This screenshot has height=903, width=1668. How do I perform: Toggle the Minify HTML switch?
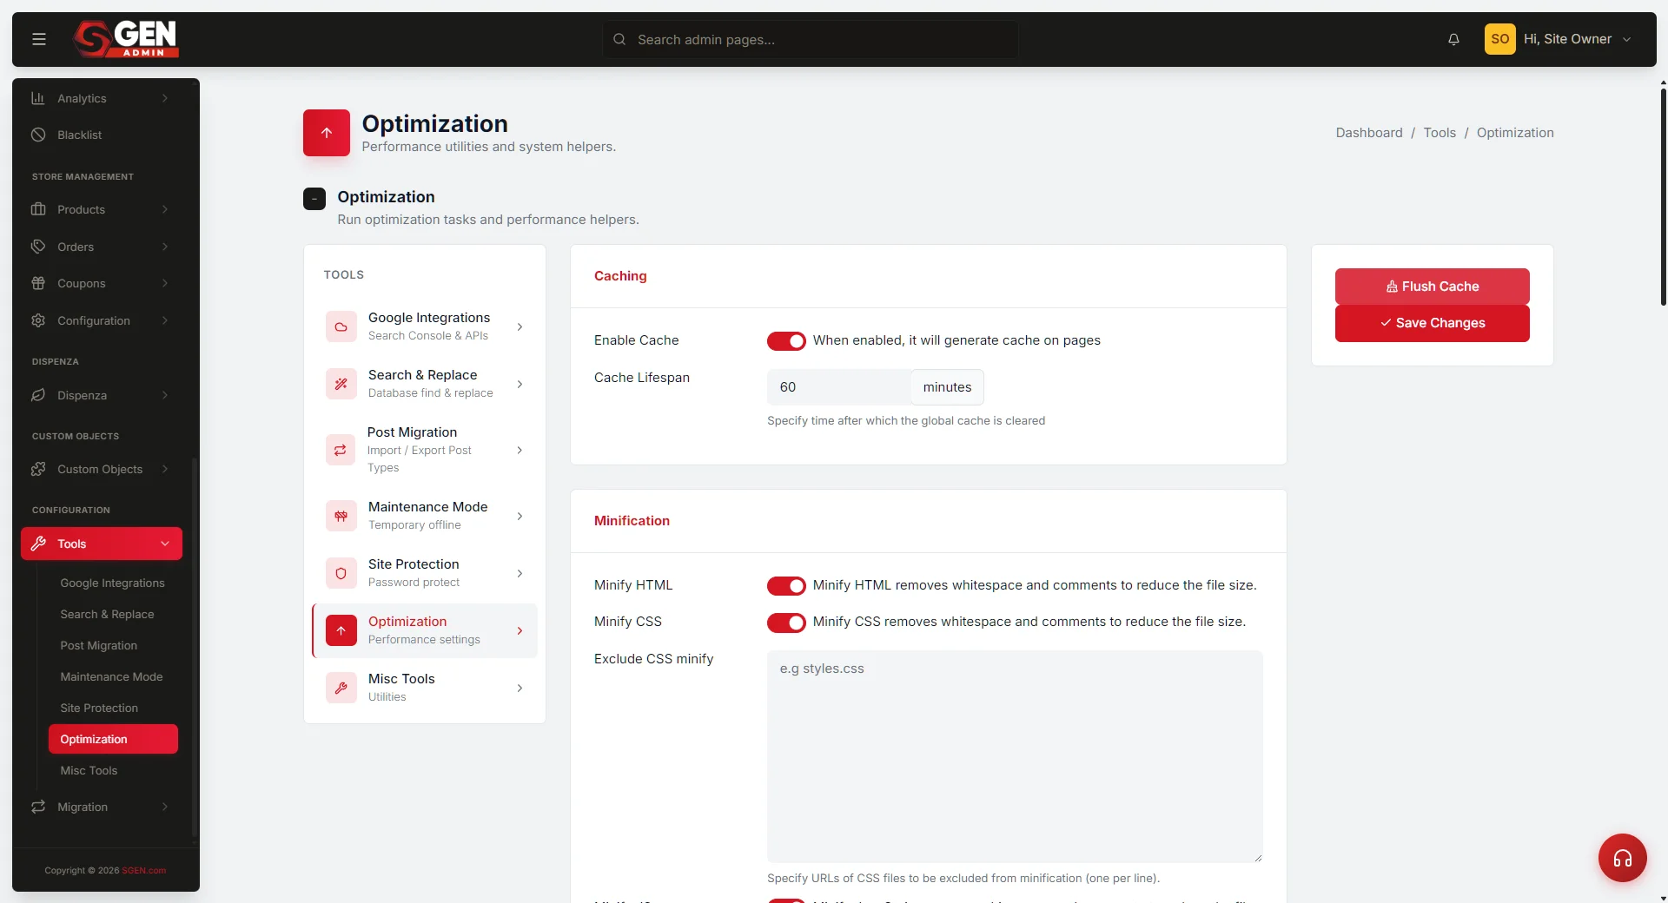pyautogui.click(x=786, y=586)
